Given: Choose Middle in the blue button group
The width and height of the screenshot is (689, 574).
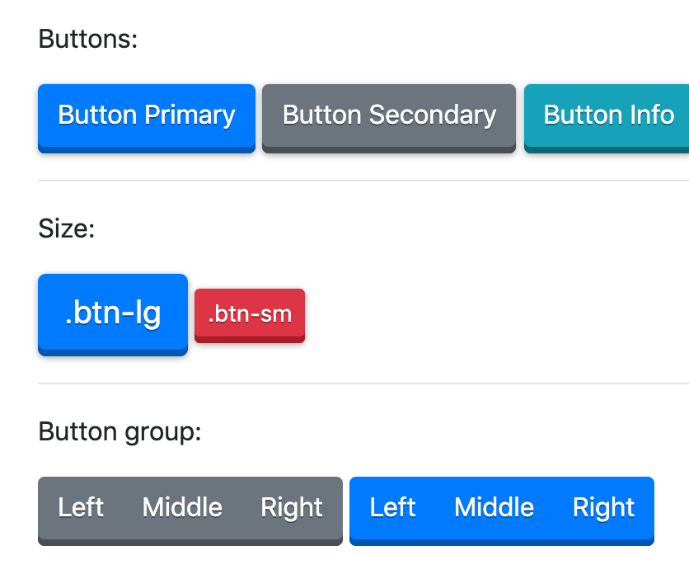Looking at the screenshot, I should pos(494,510).
